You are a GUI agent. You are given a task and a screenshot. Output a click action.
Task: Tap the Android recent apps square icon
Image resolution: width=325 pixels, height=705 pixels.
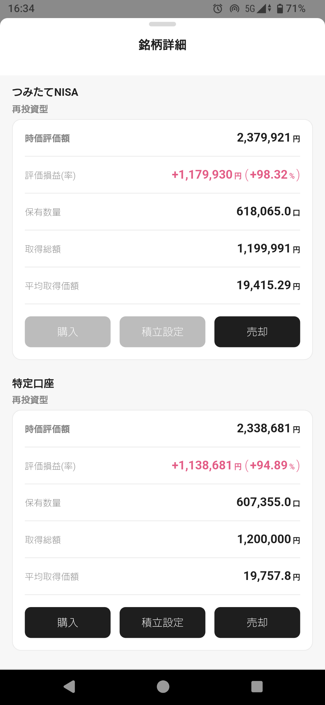pyautogui.click(x=257, y=687)
